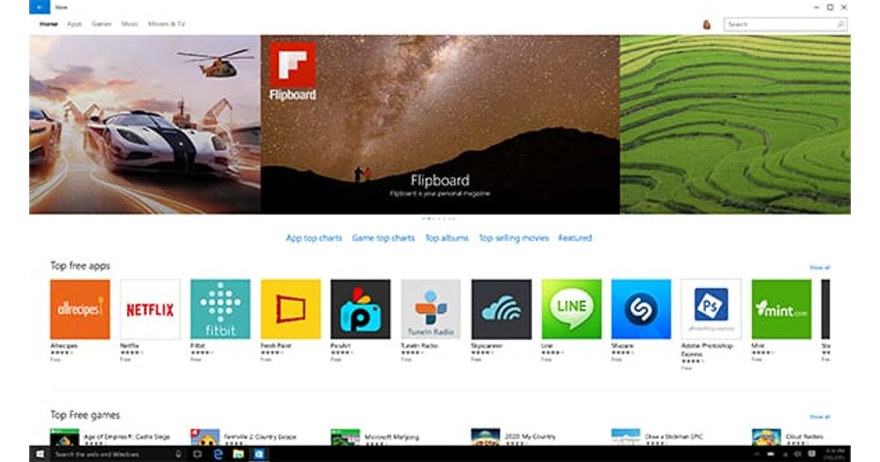This screenshot has height=462, width=880.
Task: Open the App top charts link
Action: coord(314,238)
